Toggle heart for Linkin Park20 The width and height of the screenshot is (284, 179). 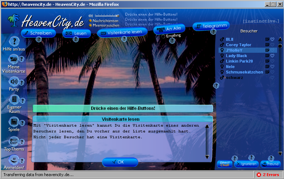[x=272, y=61]
